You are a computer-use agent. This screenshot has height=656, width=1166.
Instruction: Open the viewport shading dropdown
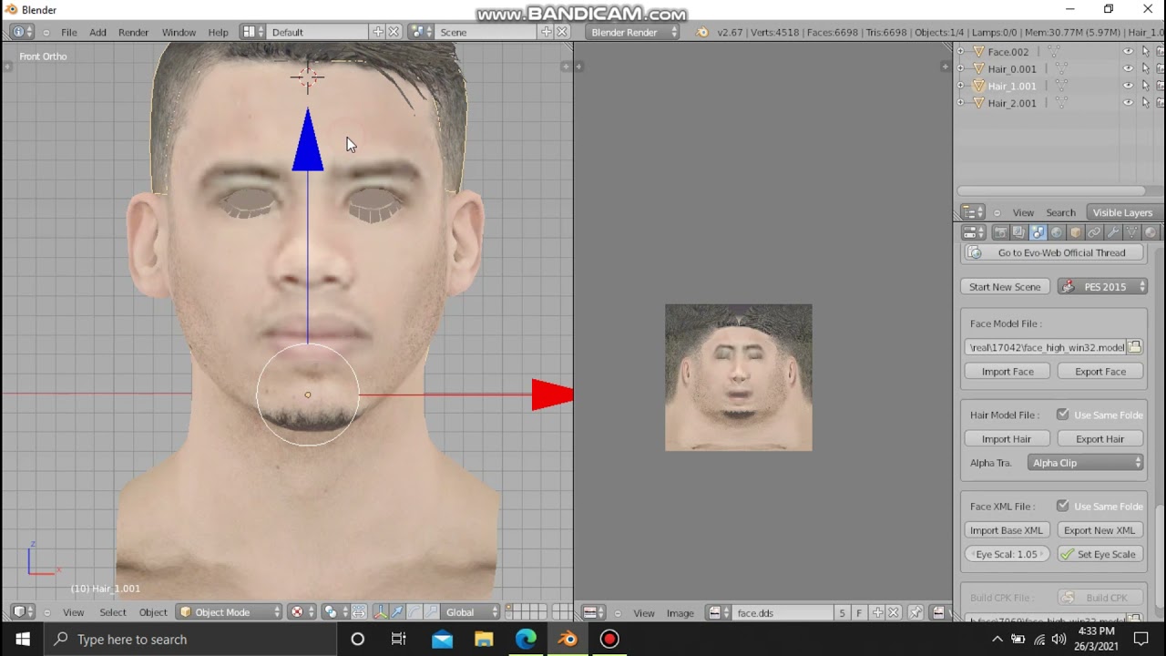302,612
